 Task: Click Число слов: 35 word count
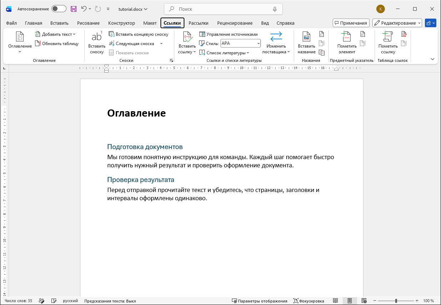click(x=18, y=301)
